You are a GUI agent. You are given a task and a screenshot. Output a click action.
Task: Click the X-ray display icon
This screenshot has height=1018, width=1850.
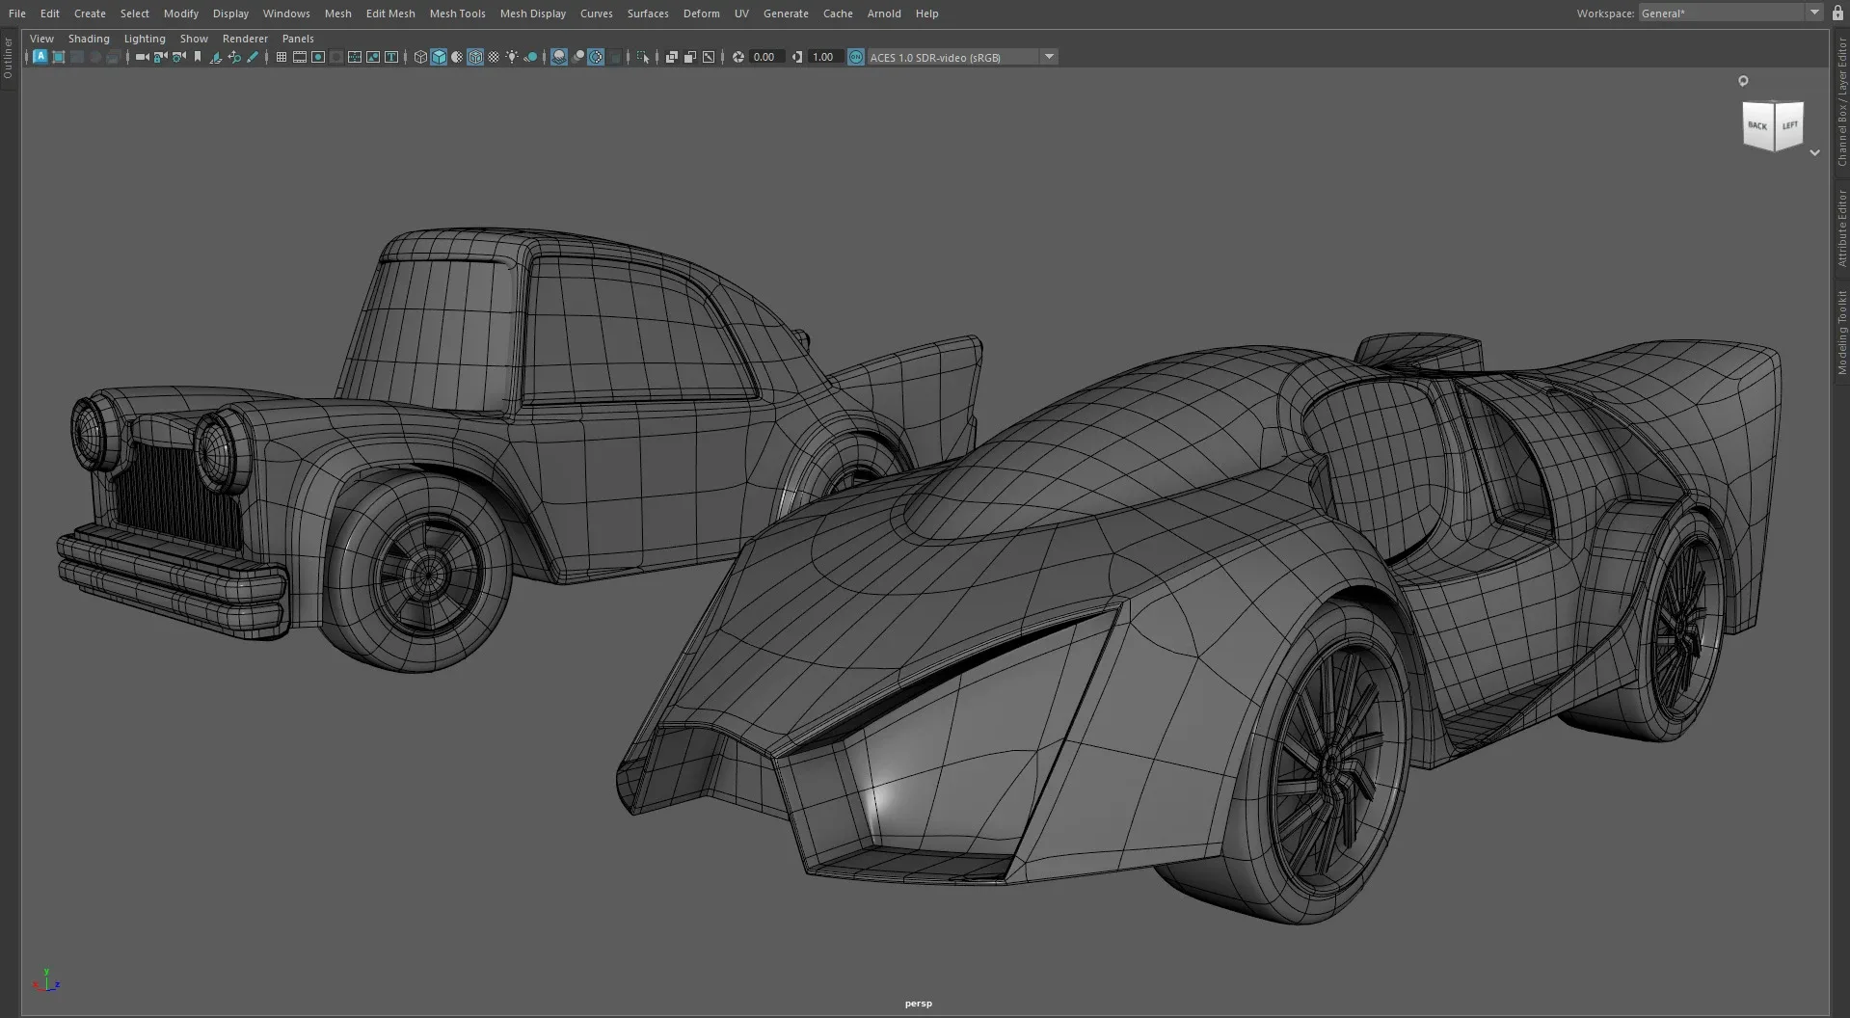(671, 57)
